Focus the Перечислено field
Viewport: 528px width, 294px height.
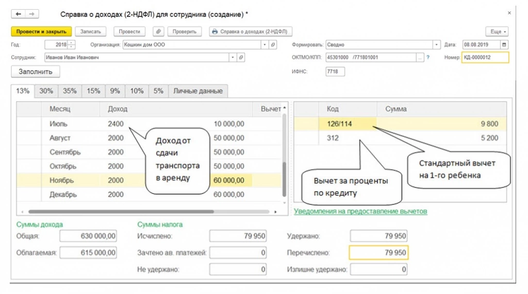[378, 253]
